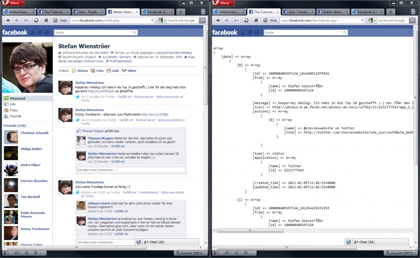Click password key icon in right window
The image size is (420, 258).
(x=236, y=21)
